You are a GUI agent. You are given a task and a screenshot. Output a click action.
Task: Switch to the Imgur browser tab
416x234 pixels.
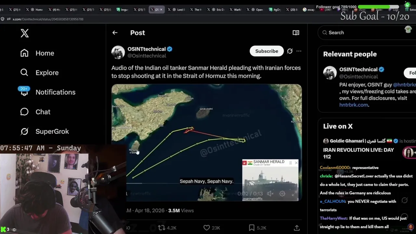click(122, 10)
